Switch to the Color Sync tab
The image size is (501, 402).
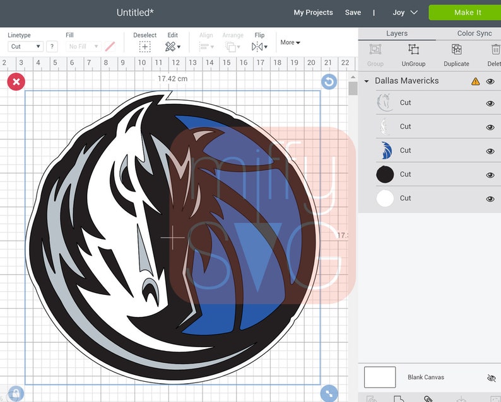474,33
